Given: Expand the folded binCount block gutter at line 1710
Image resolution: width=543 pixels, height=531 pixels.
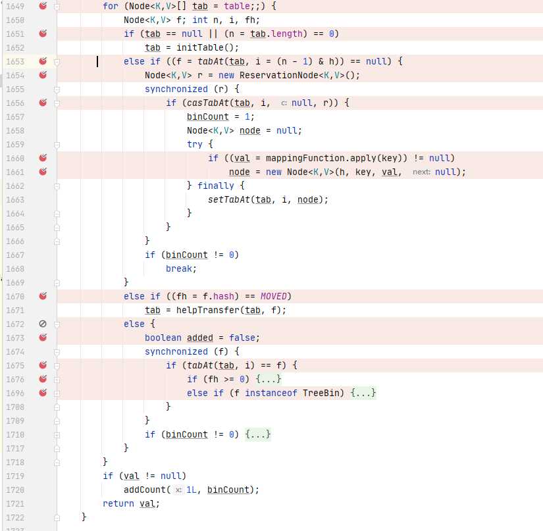Looking at the screenshot, I should (x=57, y=435).
